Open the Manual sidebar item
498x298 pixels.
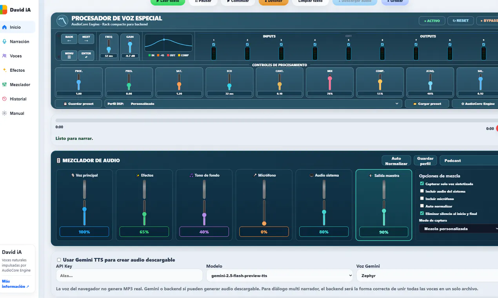tap(18, 113)
